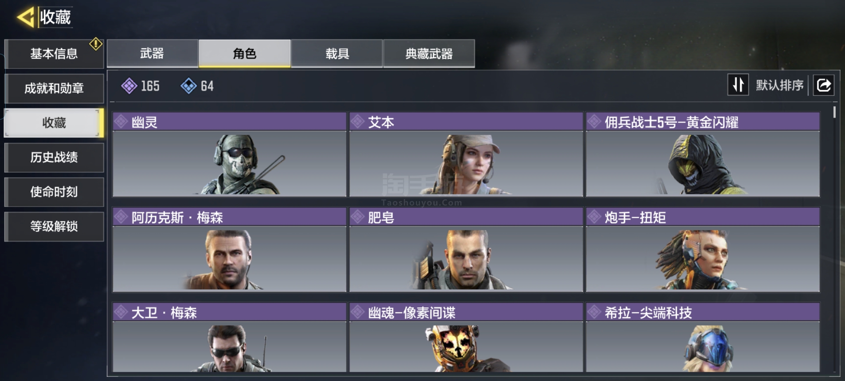Screen dimensions: 845x381
Task: Click the character list vertical scrollbar
Action: (834, 239)
